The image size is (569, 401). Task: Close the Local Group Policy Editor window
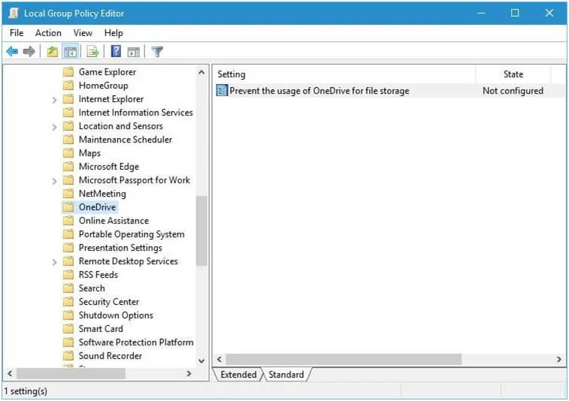tap(549, 13)
